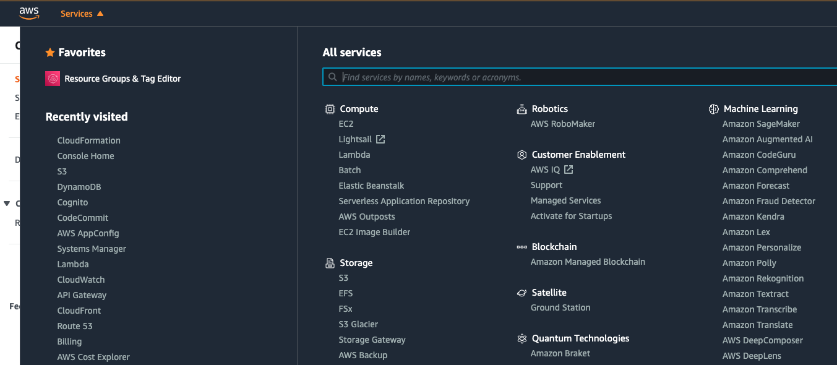Open S3 from Recently visited list
The image size is (837, 365).
point(62,171)
